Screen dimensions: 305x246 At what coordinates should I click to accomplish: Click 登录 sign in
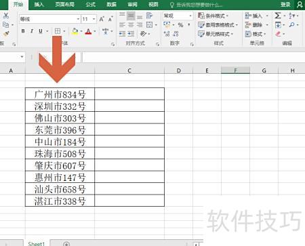coord(285,5)
